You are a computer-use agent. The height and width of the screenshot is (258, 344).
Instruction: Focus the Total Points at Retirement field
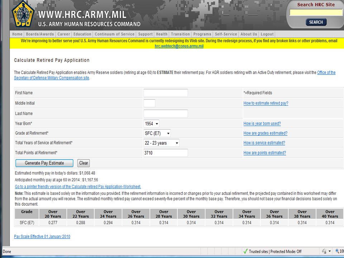166,153
